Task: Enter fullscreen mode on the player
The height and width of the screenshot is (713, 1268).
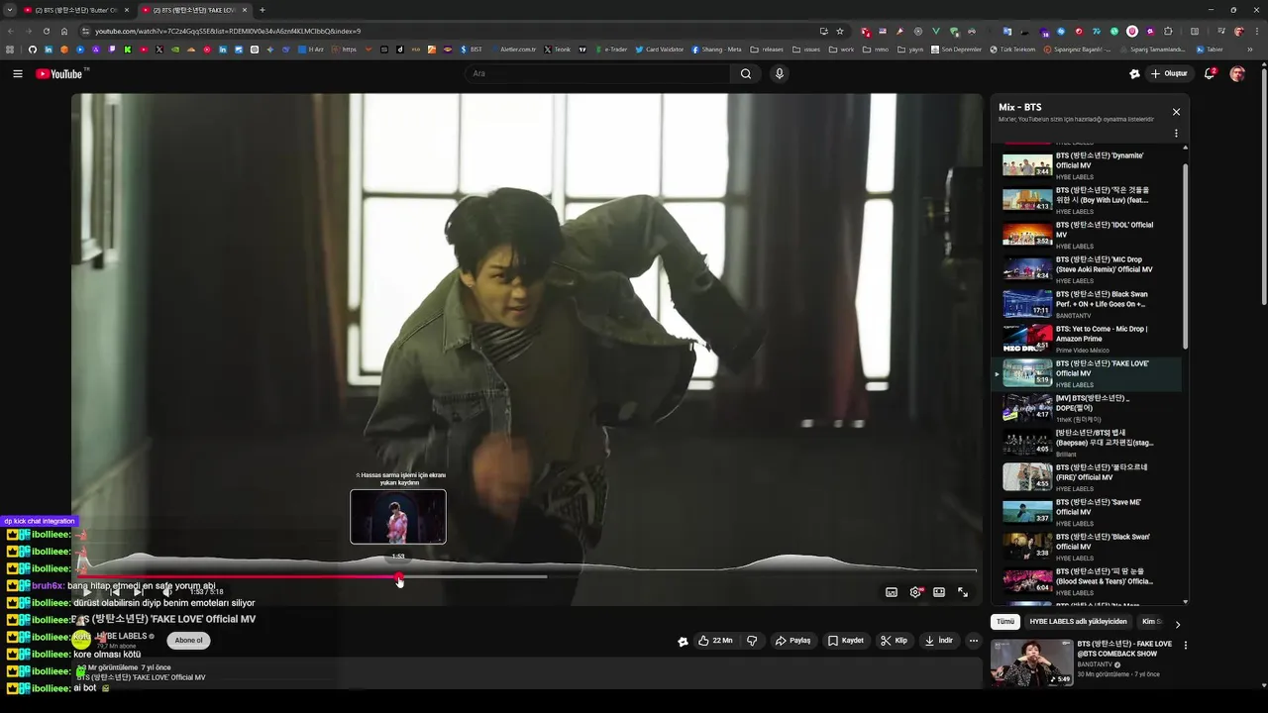Action: coord(963,592)
